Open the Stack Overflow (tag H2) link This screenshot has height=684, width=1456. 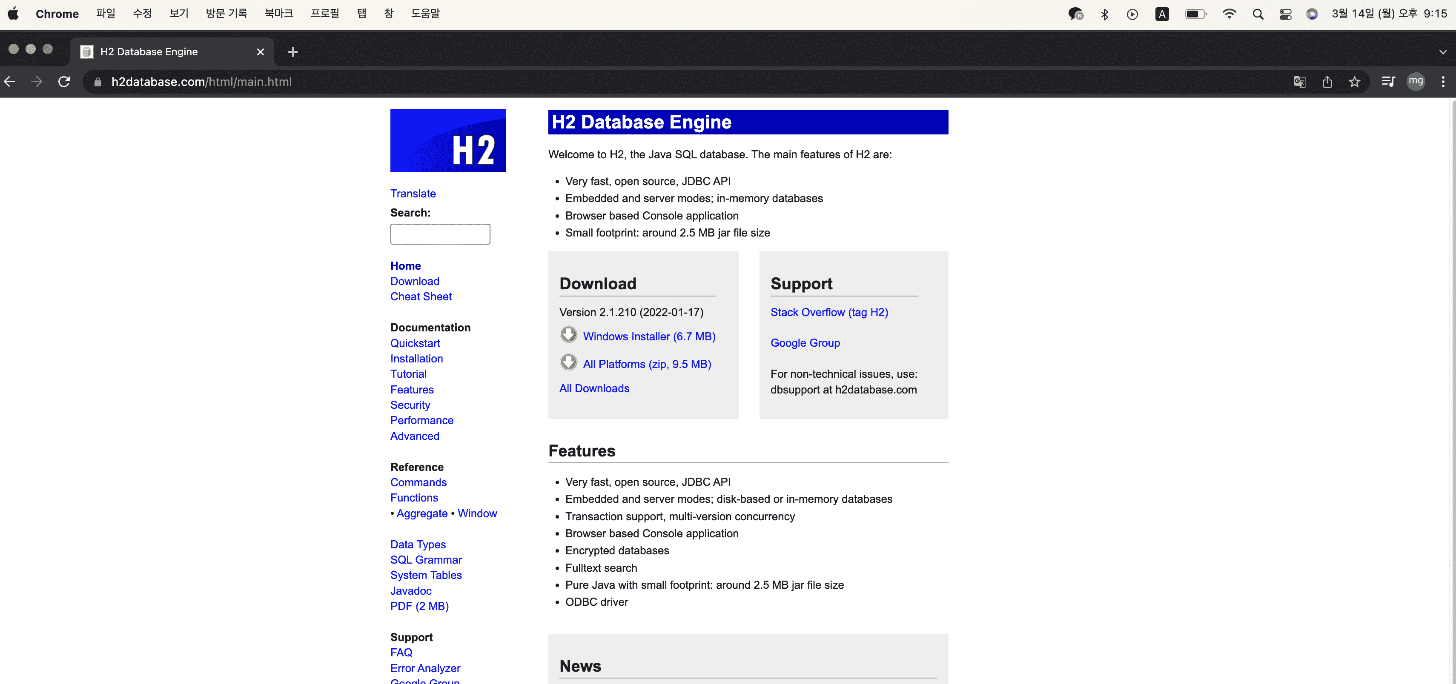click(828, 312)
